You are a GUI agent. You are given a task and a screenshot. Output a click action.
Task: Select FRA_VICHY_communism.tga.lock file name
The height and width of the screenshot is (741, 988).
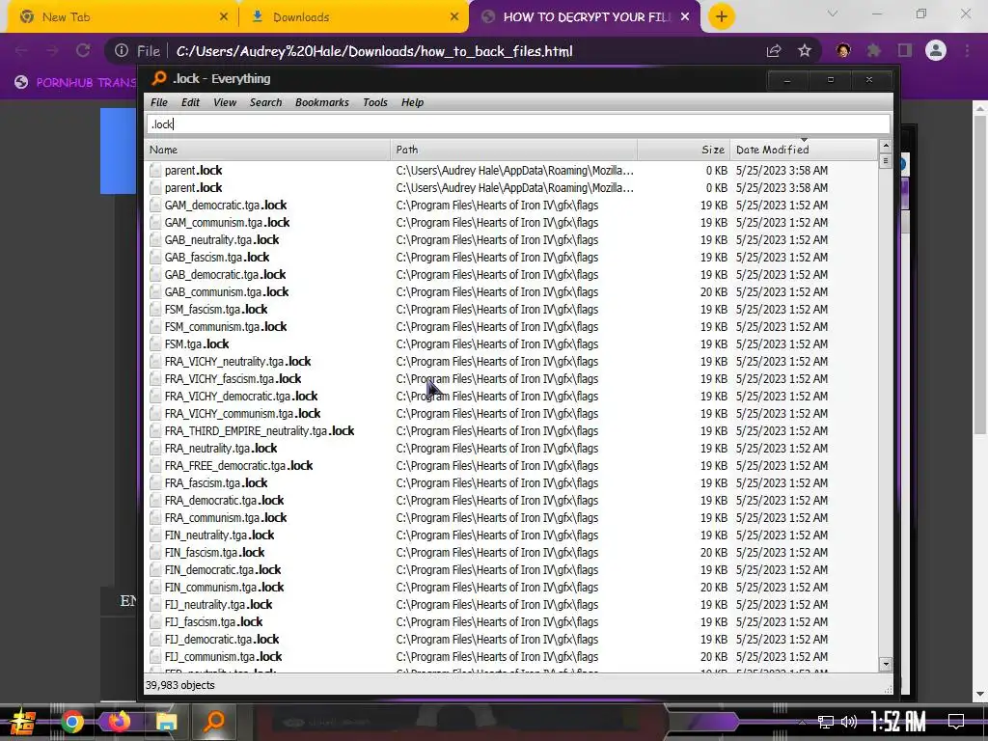pos(242,413)
